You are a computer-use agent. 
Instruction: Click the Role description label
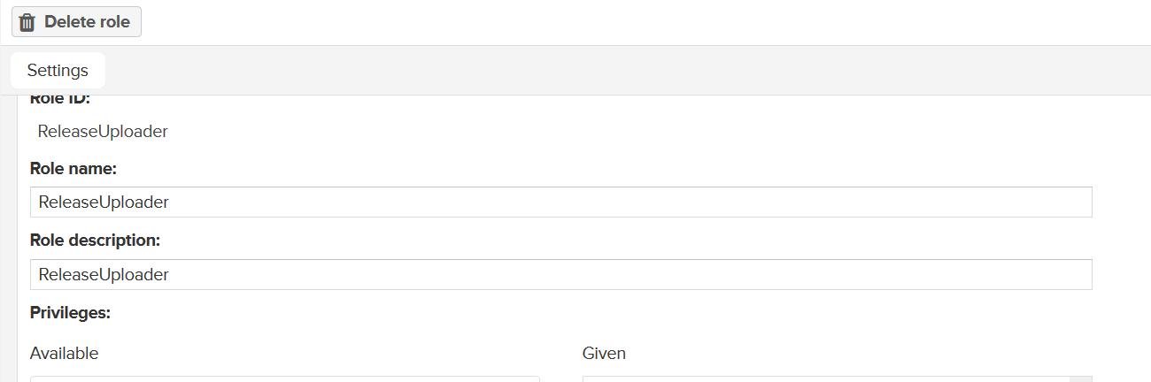click(x=95, y=241)
